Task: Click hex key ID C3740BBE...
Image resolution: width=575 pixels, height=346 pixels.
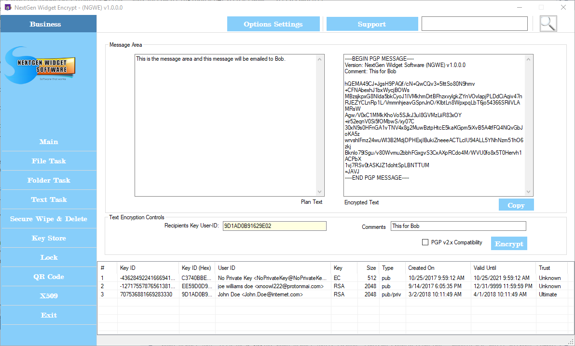Action: [196, 278]
